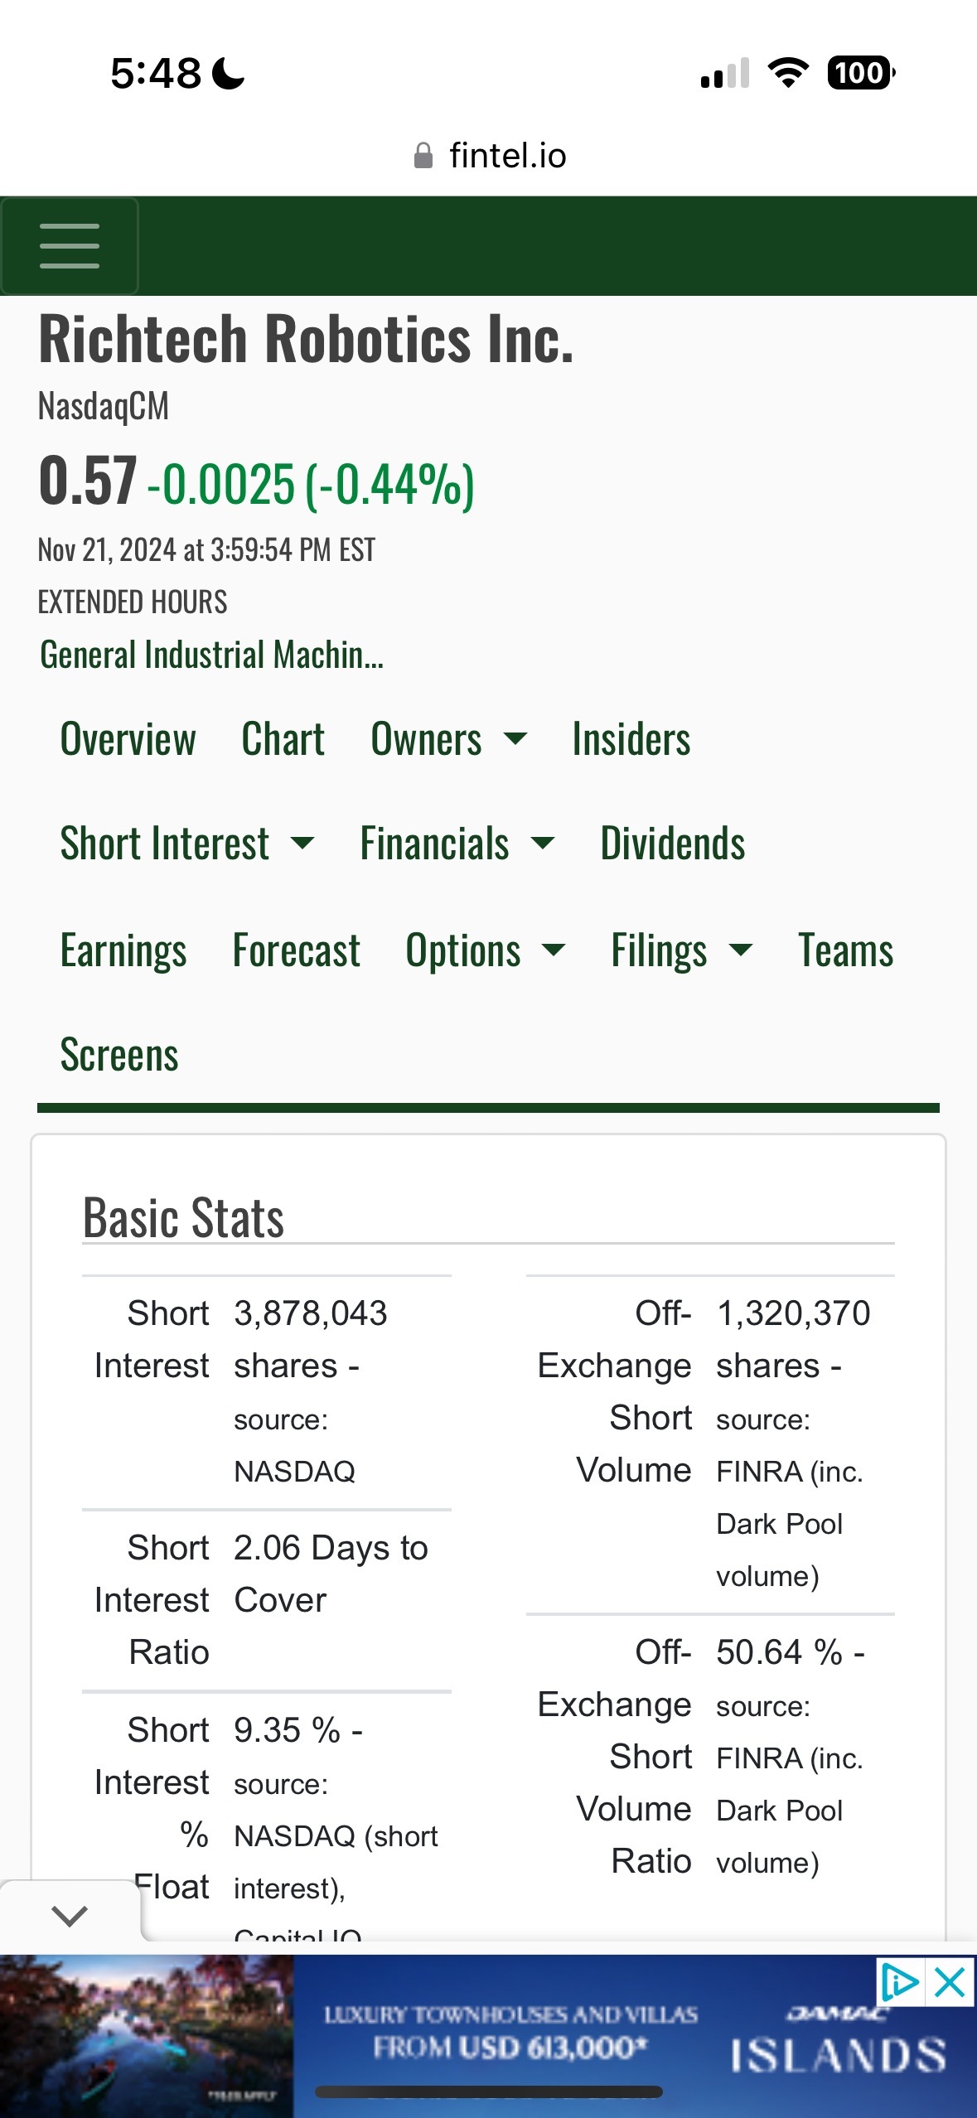Open the Screens tab

[119, 1055]
